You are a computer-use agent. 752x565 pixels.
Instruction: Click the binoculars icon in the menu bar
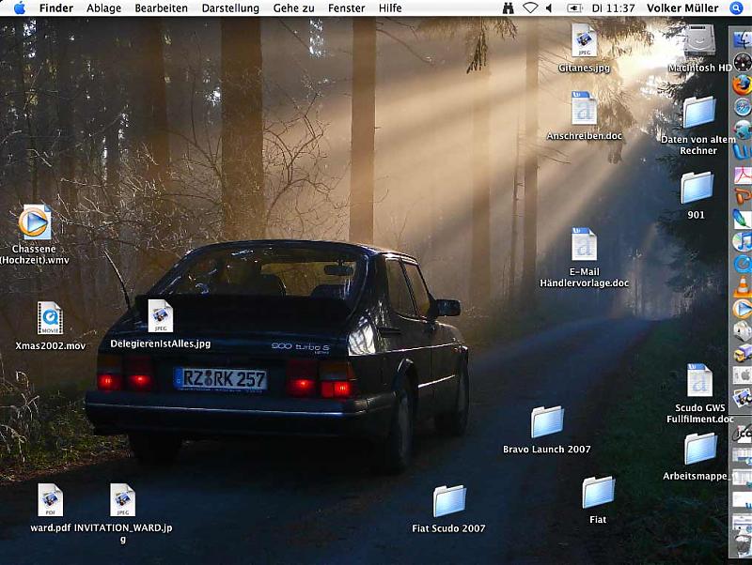pos(508,8)
